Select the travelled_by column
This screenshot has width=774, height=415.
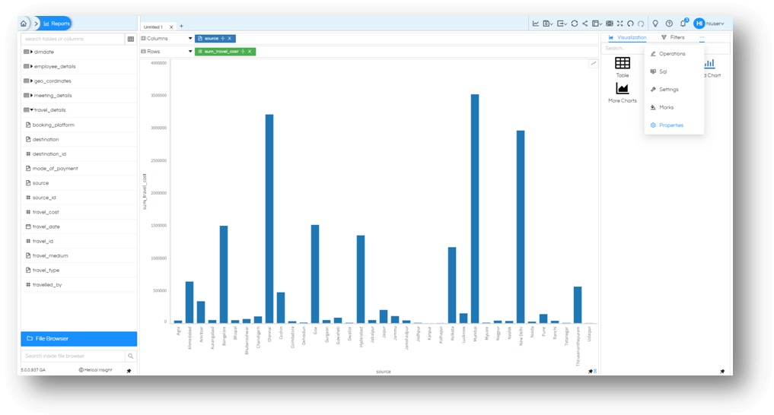tap(47, 285)
